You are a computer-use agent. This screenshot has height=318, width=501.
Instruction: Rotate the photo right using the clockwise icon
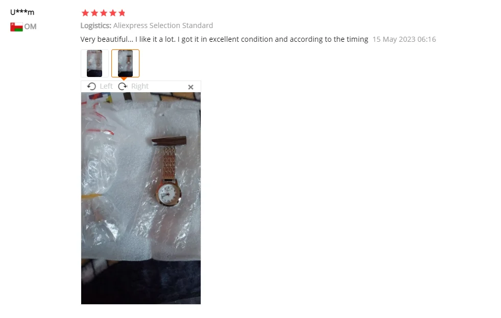point(123,87)
